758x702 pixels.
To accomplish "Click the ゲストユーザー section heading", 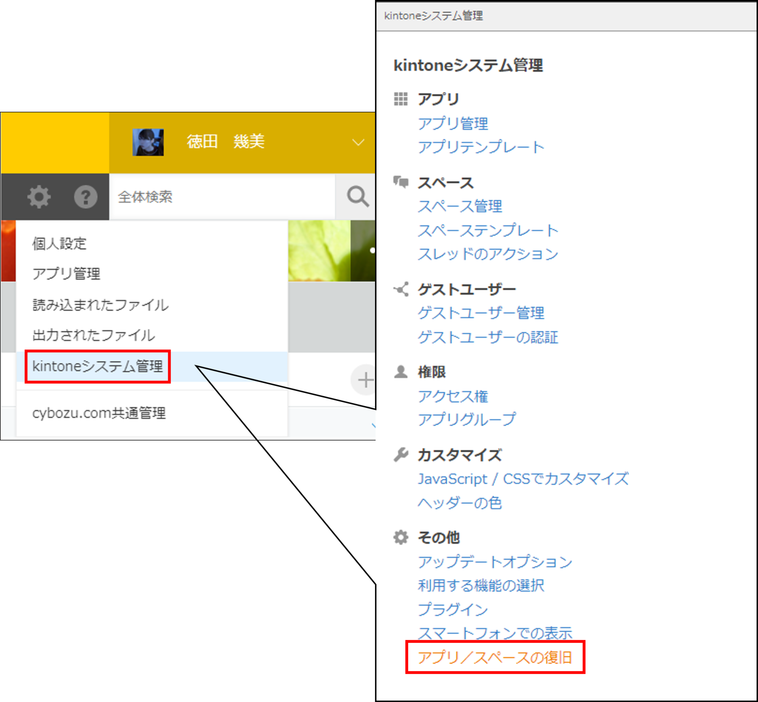I will [x=467, y=290].
